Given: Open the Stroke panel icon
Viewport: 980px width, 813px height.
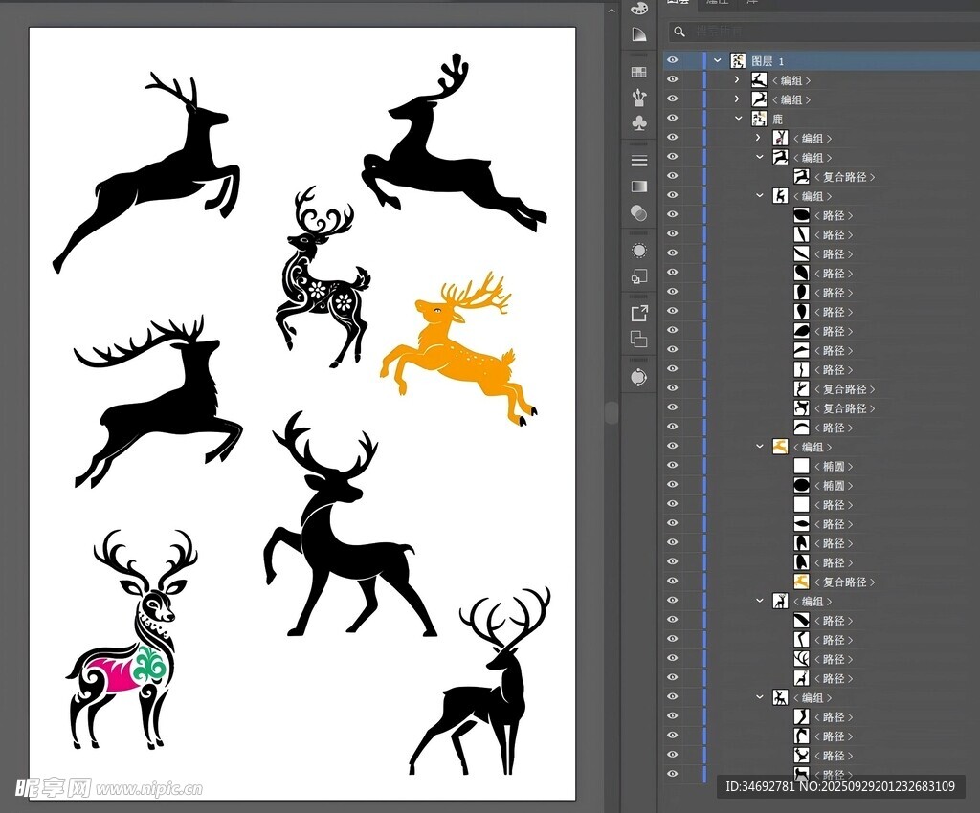Looking at the screenshot, I should [639, 160].
